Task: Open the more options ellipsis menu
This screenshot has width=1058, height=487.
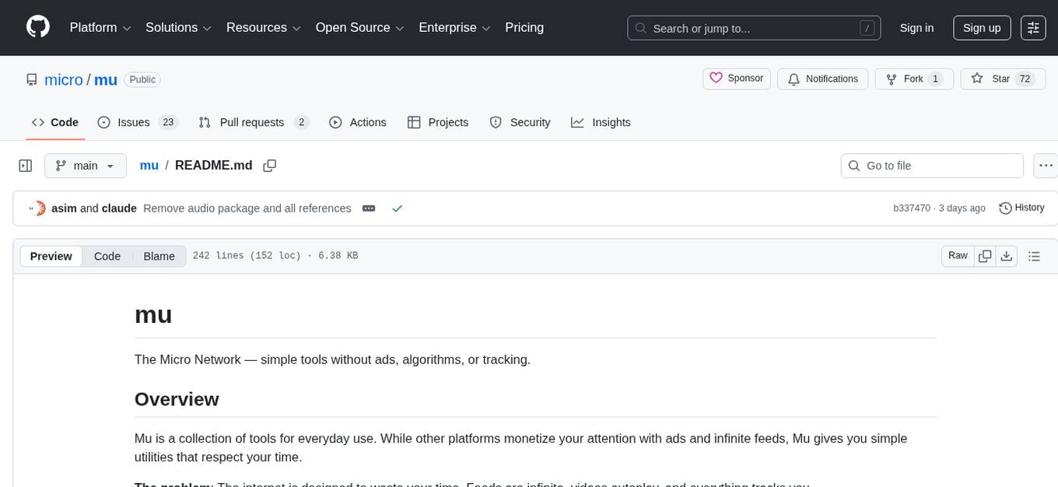Action: click(1046, 166)
